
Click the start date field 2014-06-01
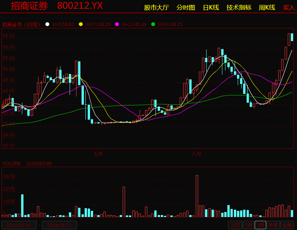pyautogui.click(x=19, y=225)
